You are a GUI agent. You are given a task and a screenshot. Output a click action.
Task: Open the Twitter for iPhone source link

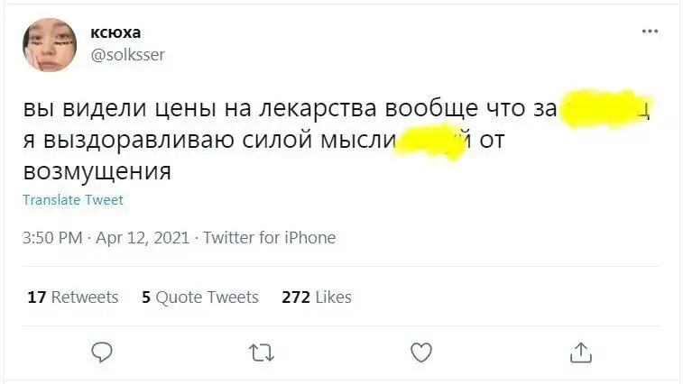tap(269, 238)
